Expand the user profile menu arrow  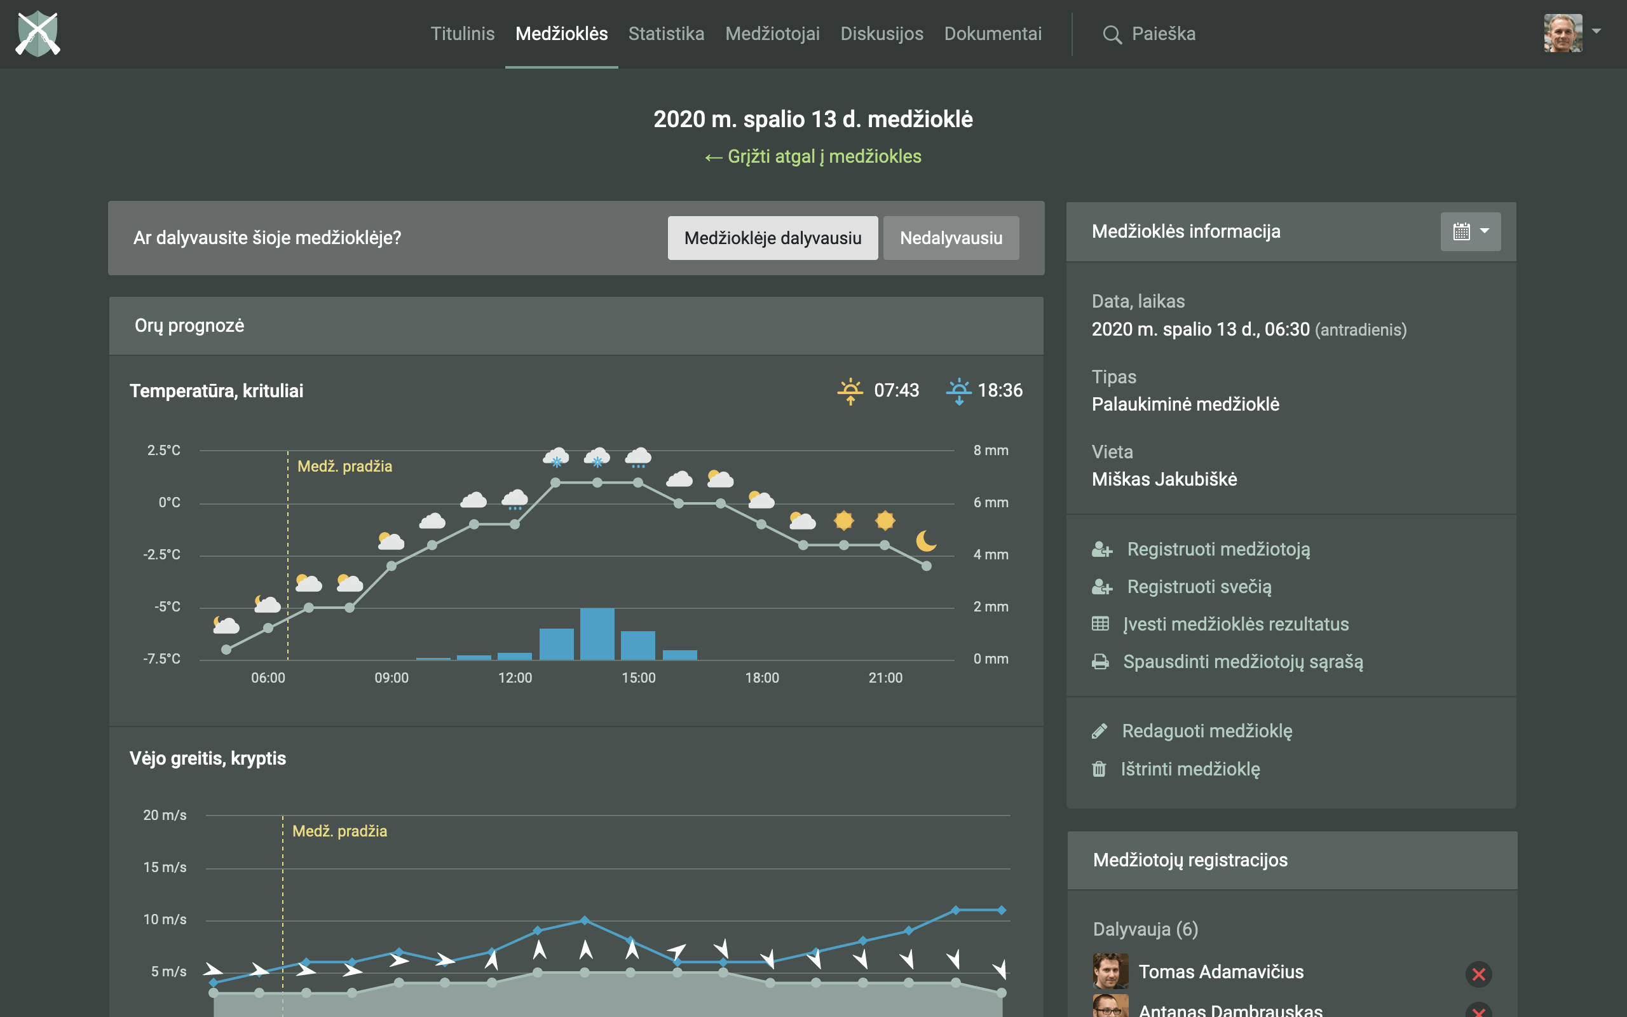[1596, 31]
